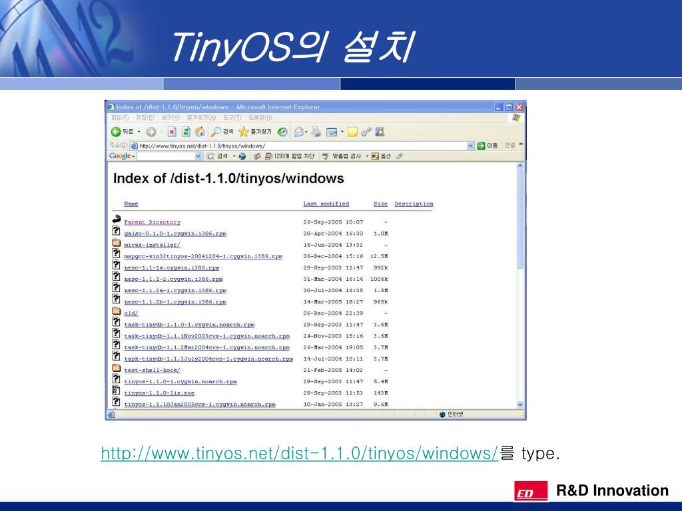Open the 도움말(H) Help menu
Image resolution: width=682 pixels, height=511 pixels.
tap(260, 118)
